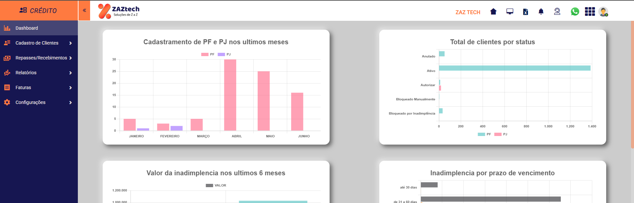
Task: Open the user avatar profile
Action: [603, 12]
